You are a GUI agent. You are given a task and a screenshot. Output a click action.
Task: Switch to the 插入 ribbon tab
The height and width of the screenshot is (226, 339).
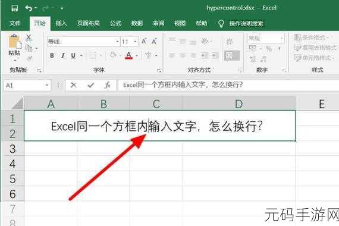click(x=61, y=23)
